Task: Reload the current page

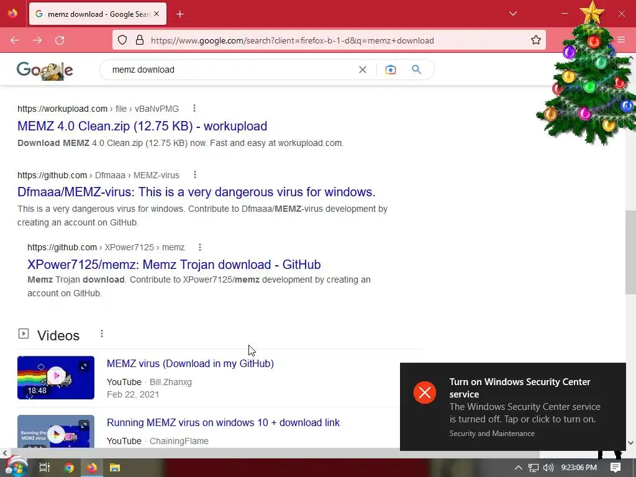Action: [60, 40]
